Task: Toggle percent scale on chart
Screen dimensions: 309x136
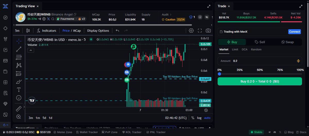Action: (x=193, y=118)
